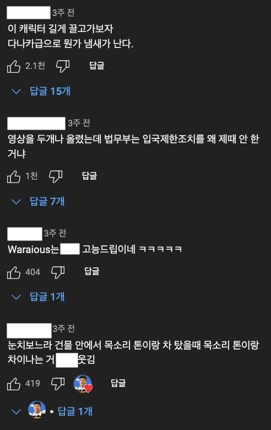Like the comment with 2.1천 likes
This screenshot has height=430, width=271.
point(14,66)
